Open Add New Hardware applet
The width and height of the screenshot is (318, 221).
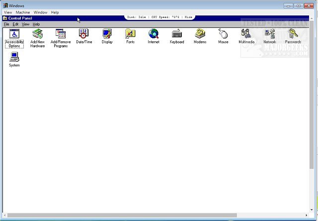click(x=38, y=34)
